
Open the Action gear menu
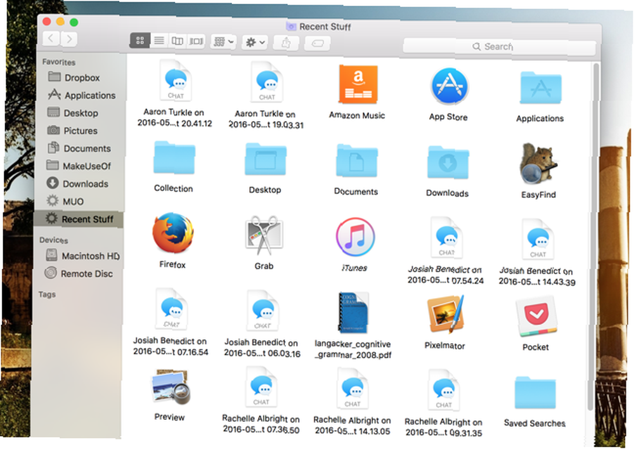255,42
